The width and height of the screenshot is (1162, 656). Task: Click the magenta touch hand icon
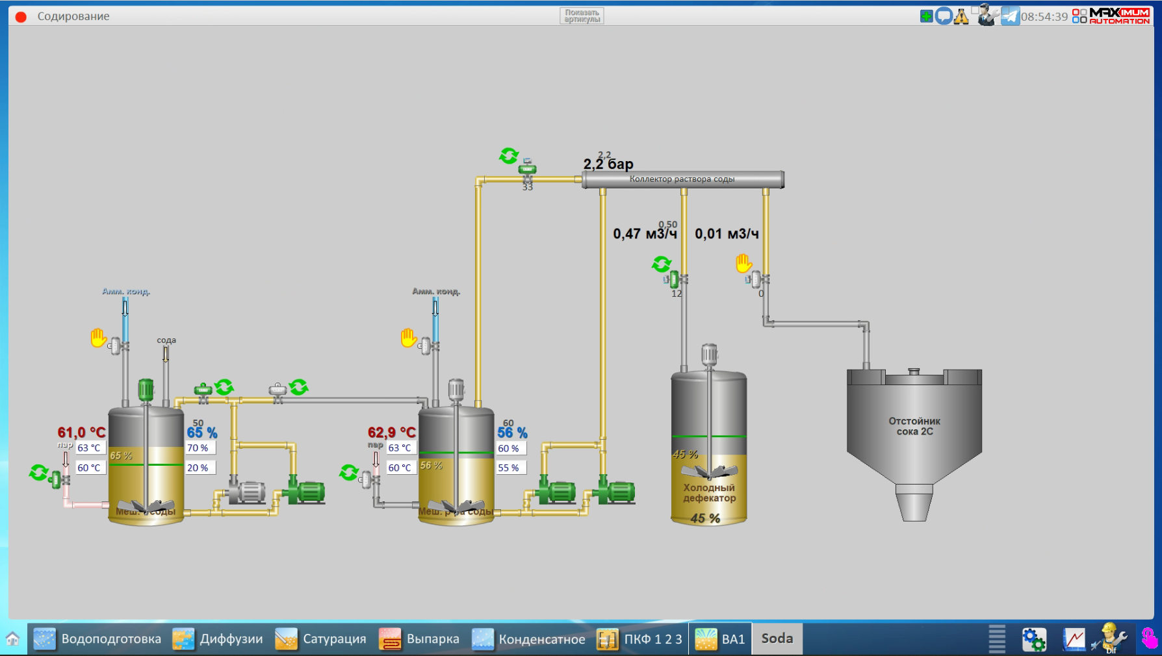(1148, 639)
